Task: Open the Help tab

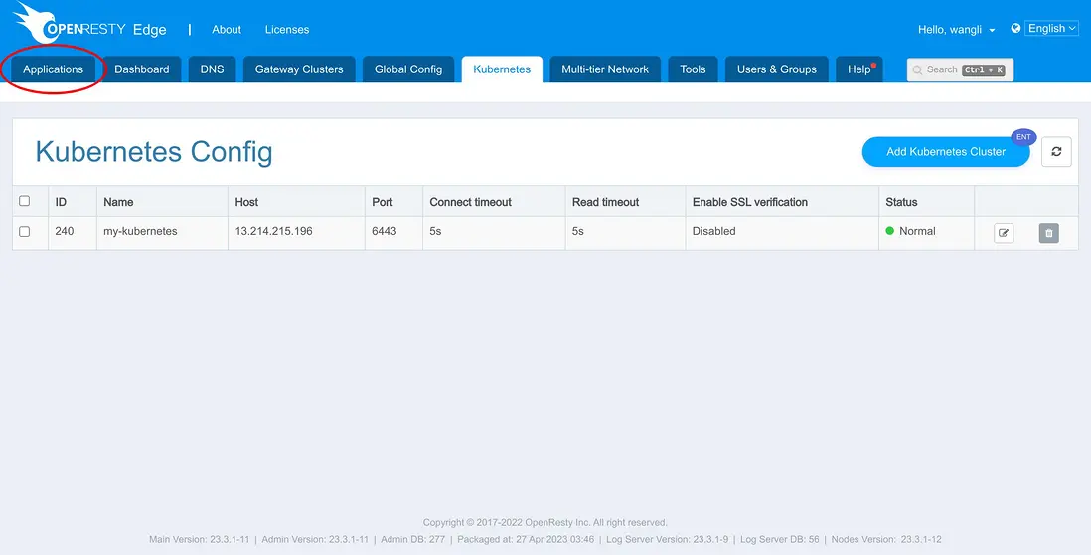Action: click(x=859, y=69)
